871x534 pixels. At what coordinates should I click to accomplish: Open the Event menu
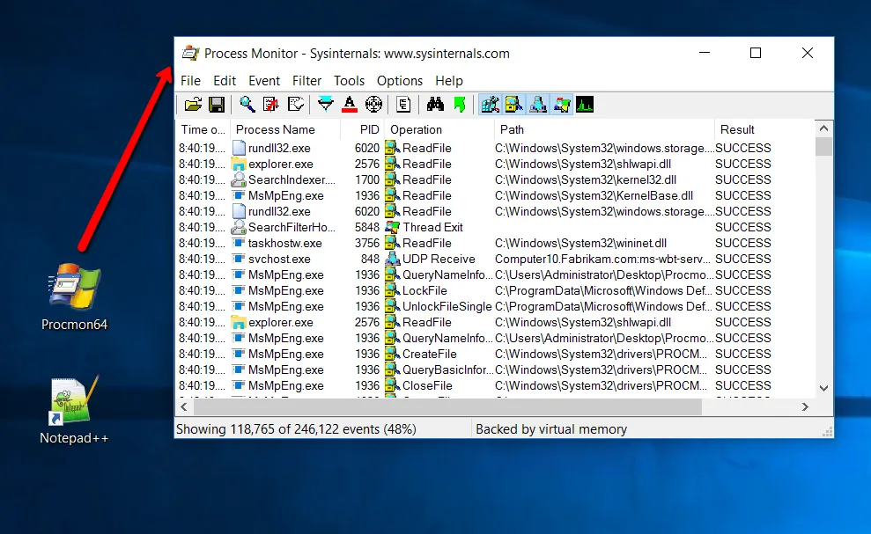264,81
